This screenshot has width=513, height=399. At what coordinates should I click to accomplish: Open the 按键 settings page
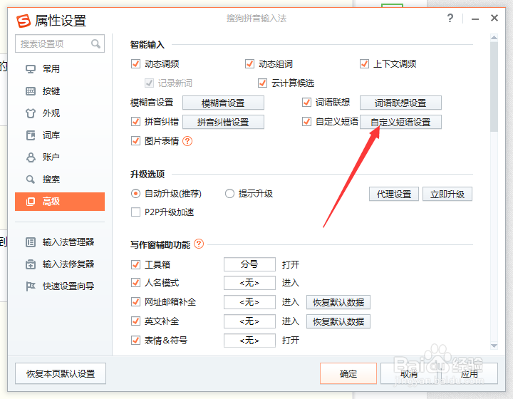[60, 91]
